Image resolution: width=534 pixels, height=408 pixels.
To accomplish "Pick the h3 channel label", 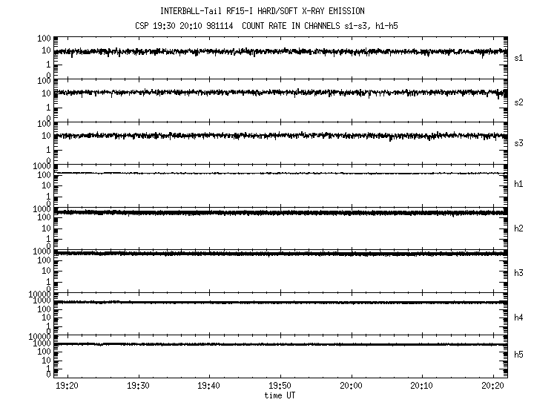I will pyautogui.click(x=519, y=272).
